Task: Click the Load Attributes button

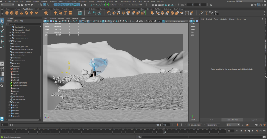Action: 232,120
